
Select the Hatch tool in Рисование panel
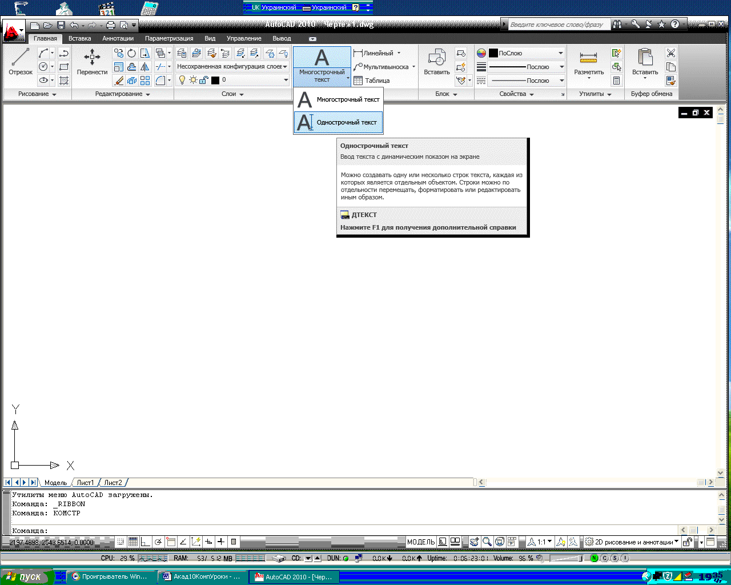click(64, 81)
